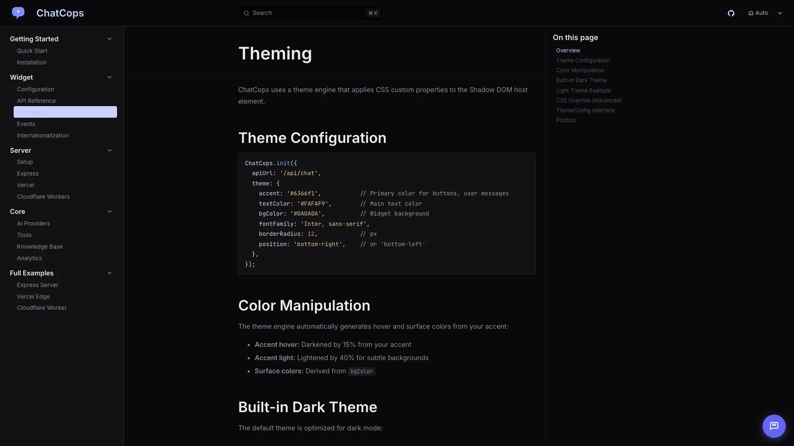794x446 pixels.
Task: Jump to Overview in page outline
Action: (568, 50)
